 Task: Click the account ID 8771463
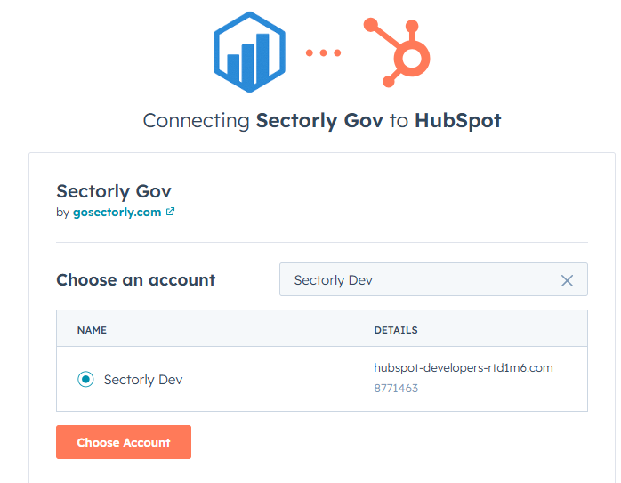(x=396, y=389)
